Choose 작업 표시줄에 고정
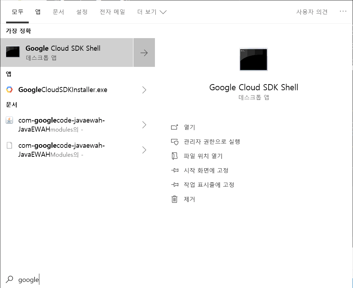Viewport: 353px width, 288px height. point(209,185)
